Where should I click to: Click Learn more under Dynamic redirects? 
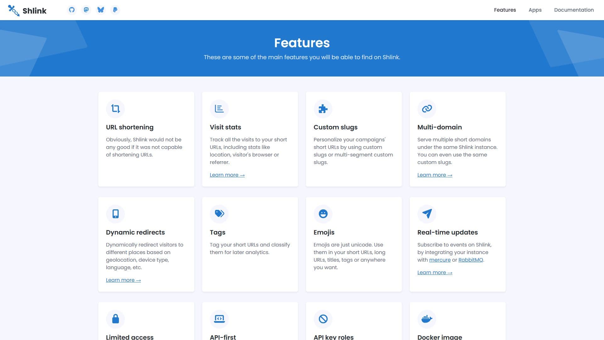tap(123, 280)
